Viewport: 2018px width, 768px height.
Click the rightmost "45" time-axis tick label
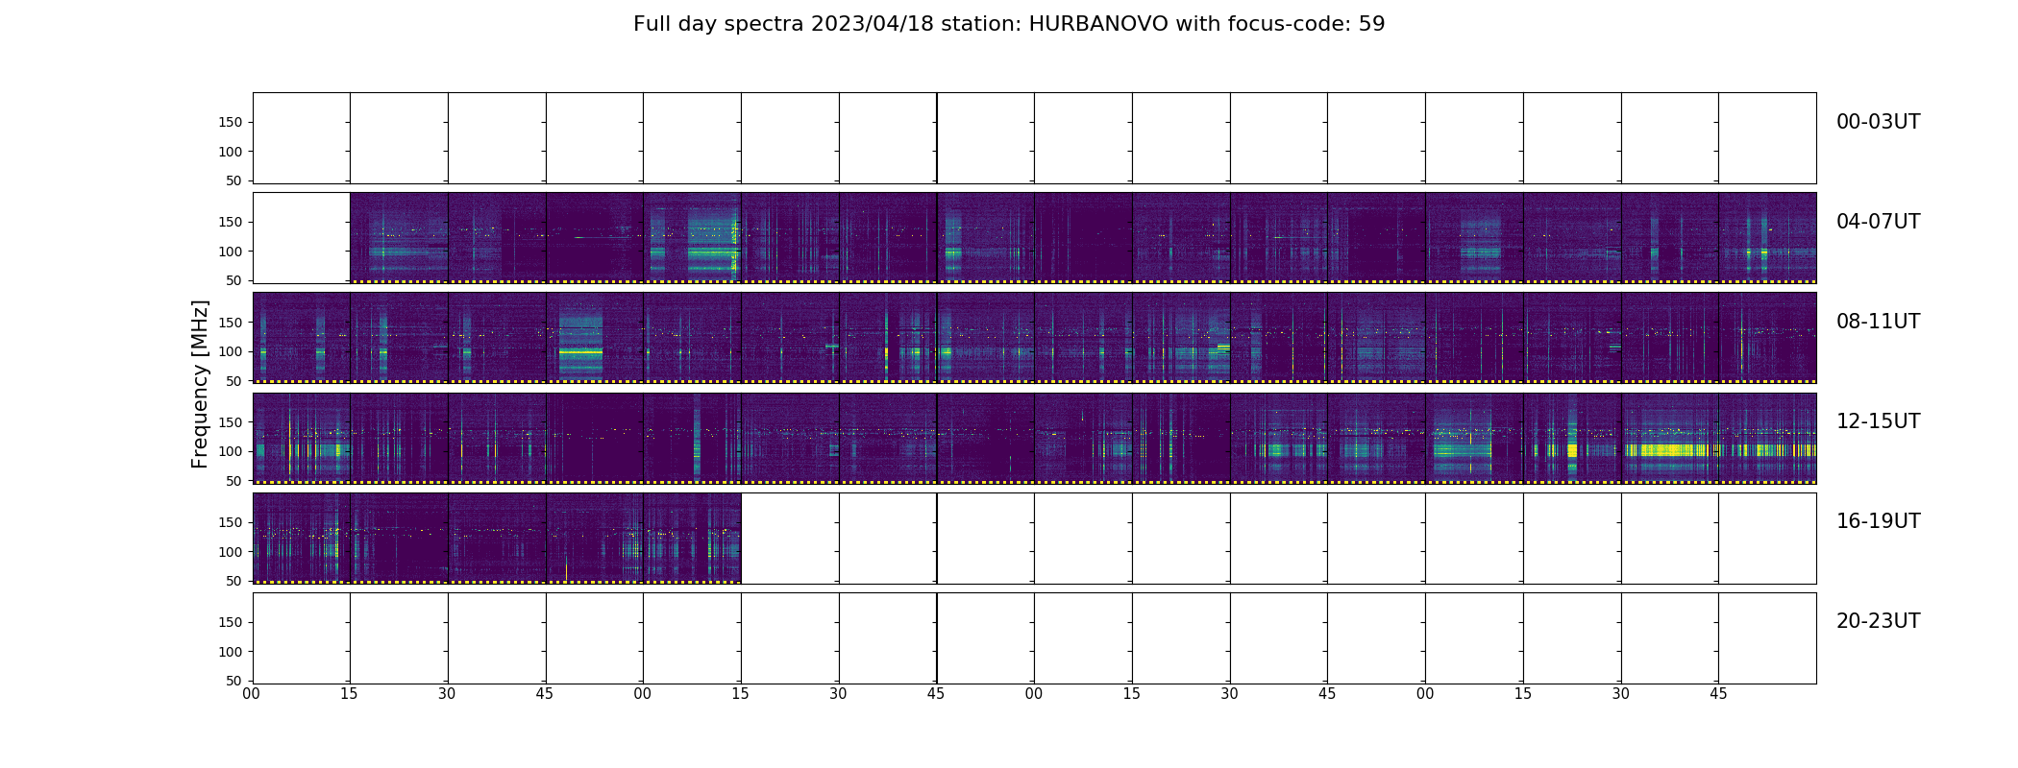(1718, 694)
